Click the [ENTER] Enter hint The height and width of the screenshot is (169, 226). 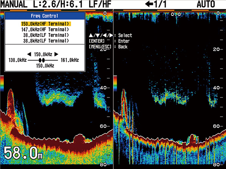(109, 41)
